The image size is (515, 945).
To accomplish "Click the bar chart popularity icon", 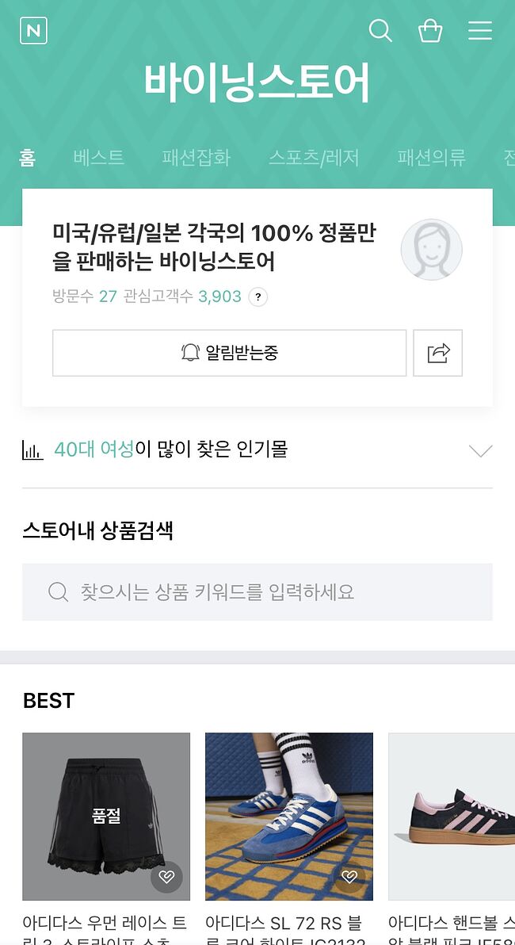I will 32,451.
